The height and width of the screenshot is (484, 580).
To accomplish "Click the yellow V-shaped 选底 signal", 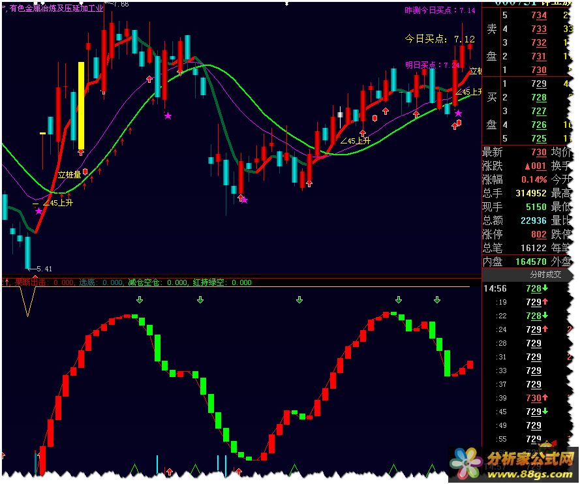I will coord(28,301).
